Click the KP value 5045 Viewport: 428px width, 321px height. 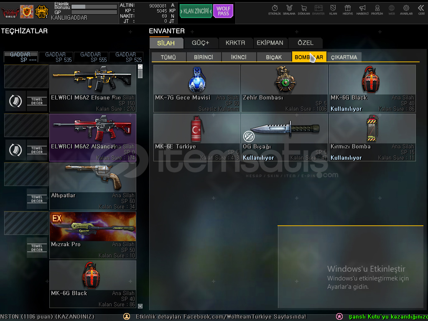(162, 11)
